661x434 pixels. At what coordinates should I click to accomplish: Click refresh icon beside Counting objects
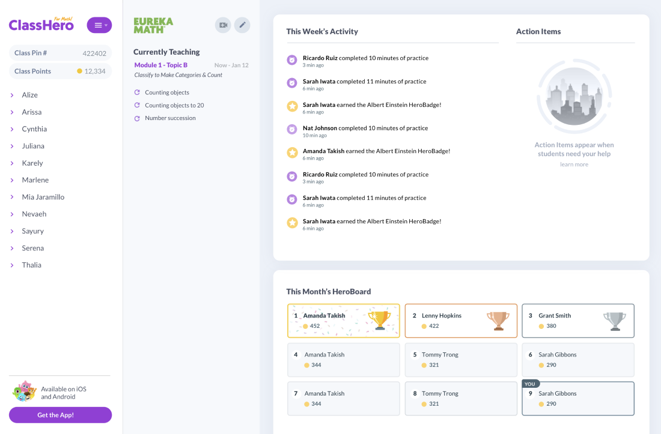pos(137,92)
